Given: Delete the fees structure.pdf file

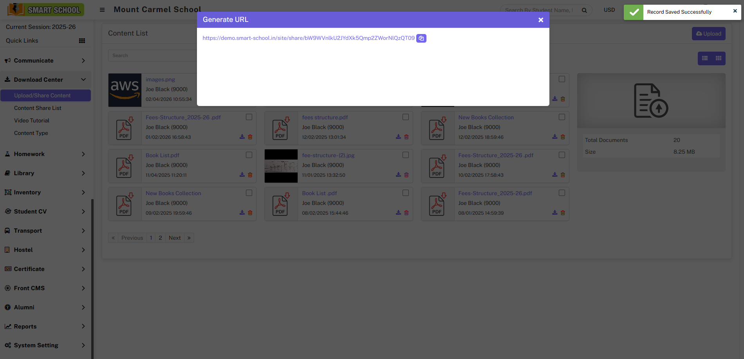Looking at the screenshot, I should (x=406, y=137).
